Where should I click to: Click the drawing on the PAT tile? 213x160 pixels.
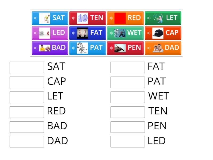(x=83, y=48)
